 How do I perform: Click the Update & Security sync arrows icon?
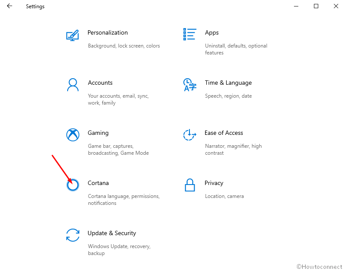click(73, 235)
